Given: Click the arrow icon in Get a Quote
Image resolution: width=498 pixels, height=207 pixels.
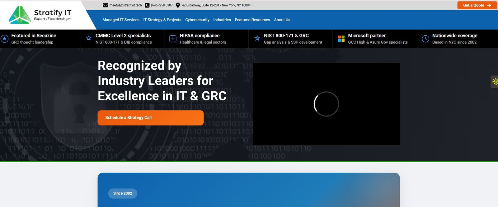Looking at the screenshot, I should click(489, 5).
